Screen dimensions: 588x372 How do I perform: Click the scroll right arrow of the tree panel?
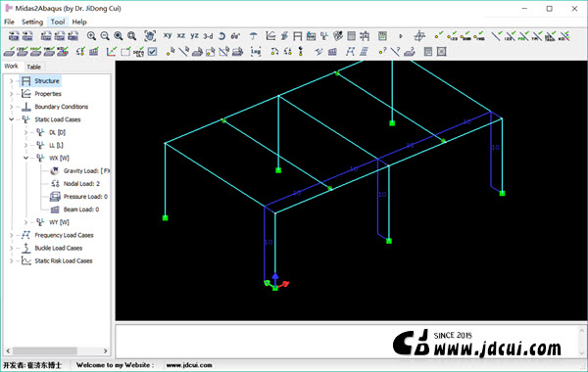(x=106, y=350)
